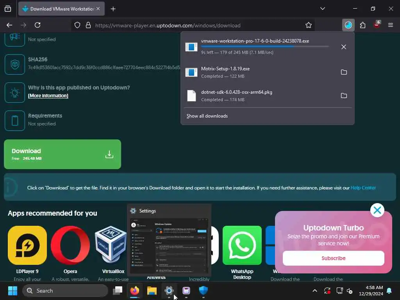
Task: Select the Download VMware Workstation tab
Action: tap(61, 9)
